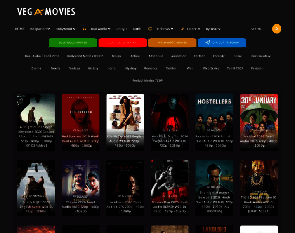Open the Cartoon category link
Screen dimensions: 295x233
[x=200, y=56]
